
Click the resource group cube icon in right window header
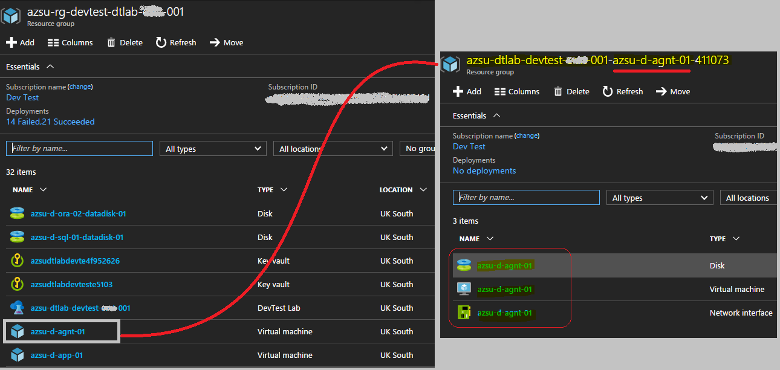(x=451, y=65)
